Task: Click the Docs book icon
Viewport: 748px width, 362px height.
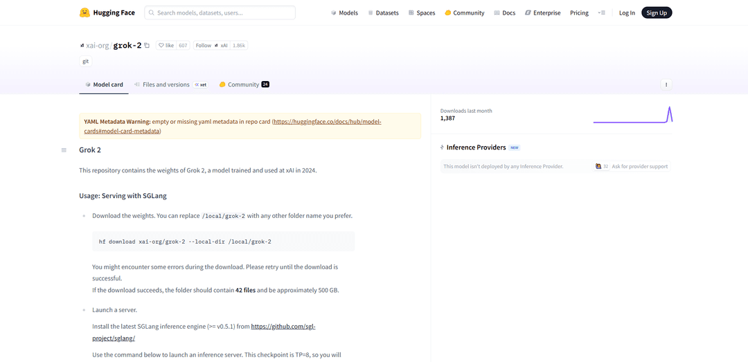Action: (497, 13)
